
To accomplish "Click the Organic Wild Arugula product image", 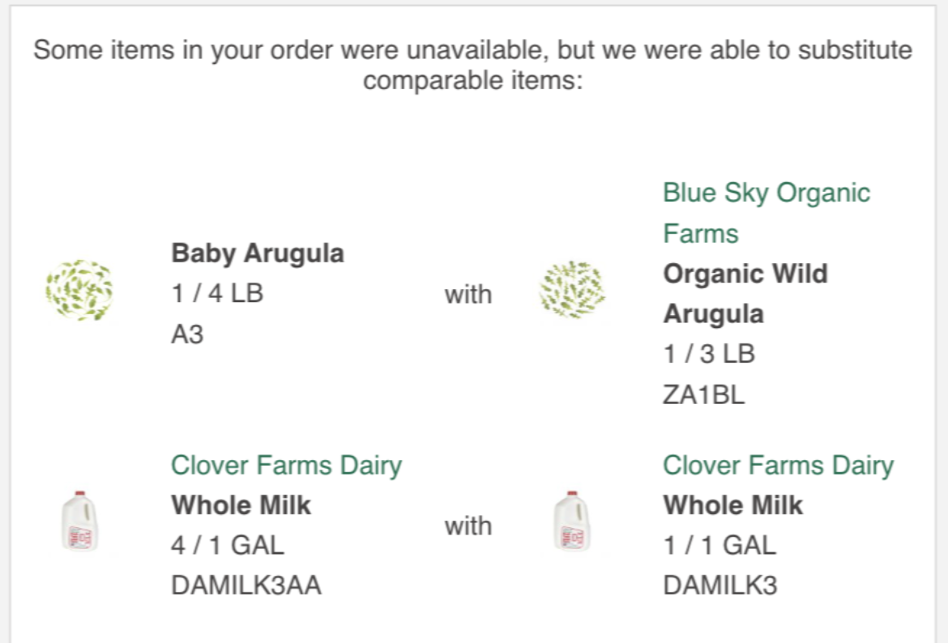I will coord(572,290).
